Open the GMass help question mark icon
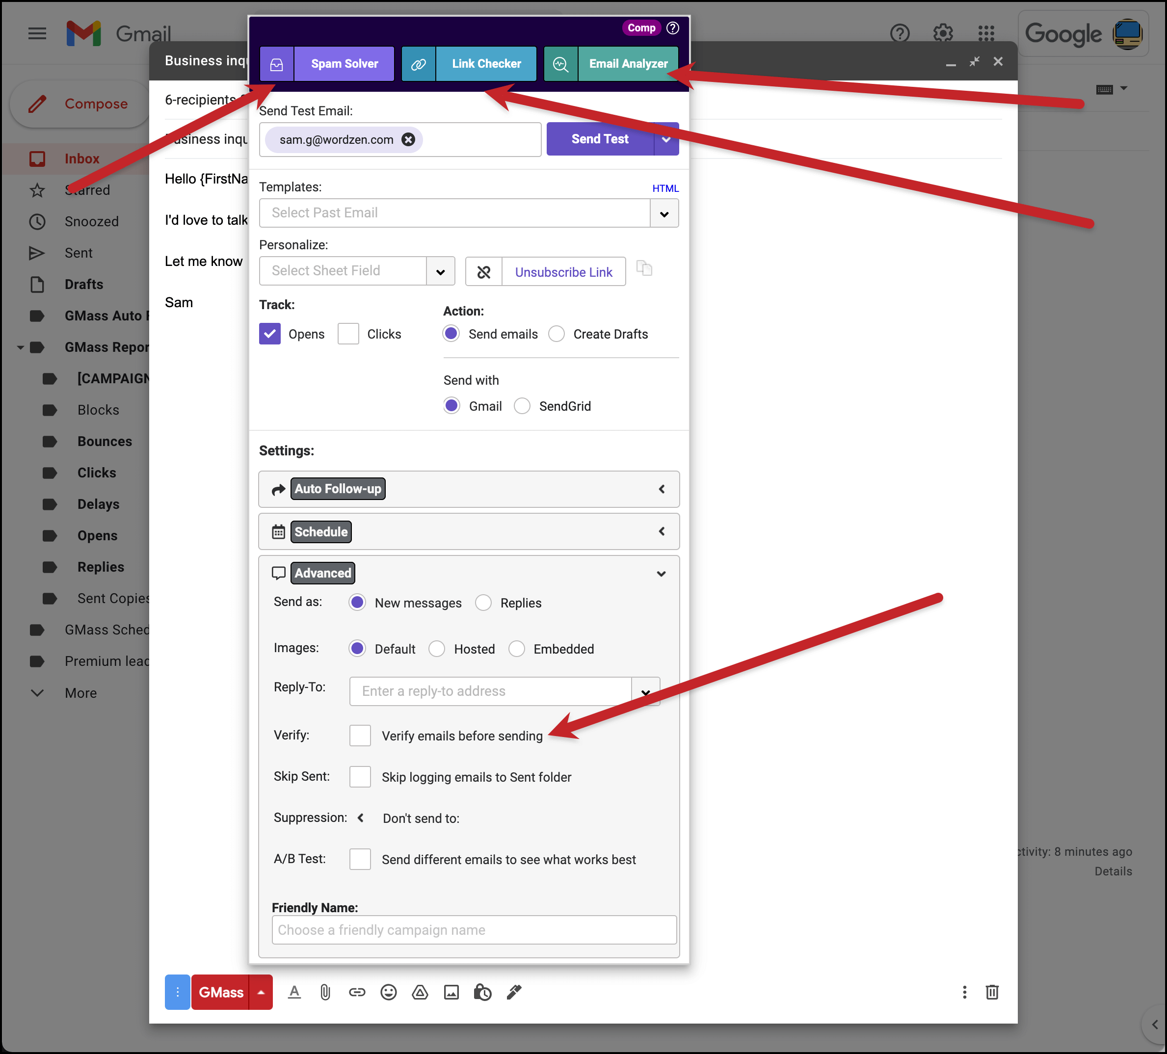 click(673, 28)
